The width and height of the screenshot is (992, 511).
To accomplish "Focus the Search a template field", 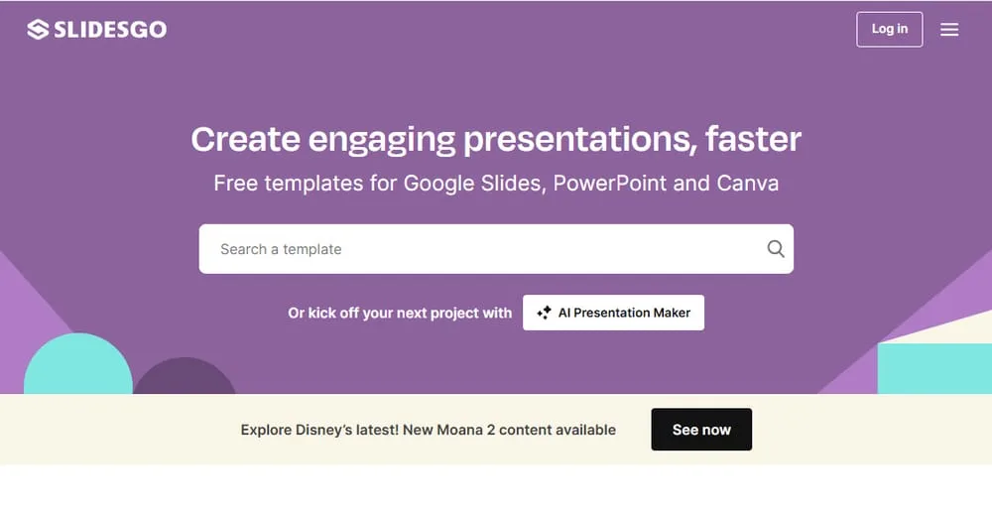I will tap(496, 248).
